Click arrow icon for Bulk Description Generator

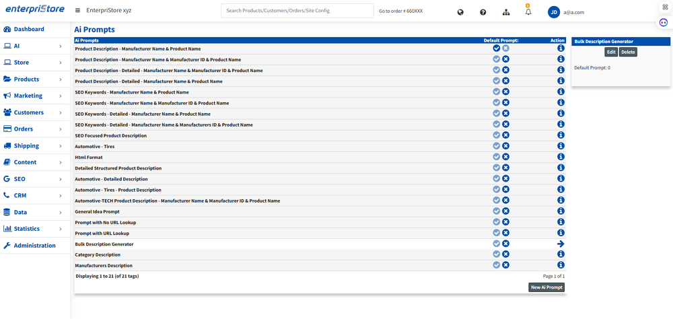(x=561, y=244)
